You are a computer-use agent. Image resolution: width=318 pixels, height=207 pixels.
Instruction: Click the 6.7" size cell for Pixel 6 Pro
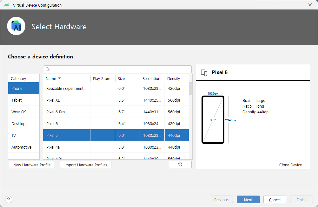tap(127, 112)
